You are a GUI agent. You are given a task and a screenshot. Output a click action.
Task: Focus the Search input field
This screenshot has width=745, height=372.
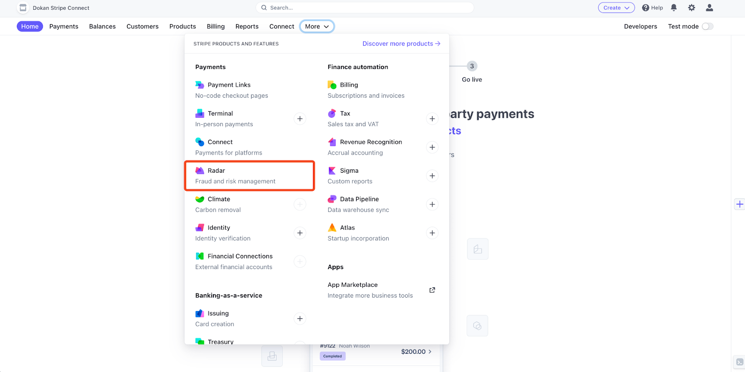[365, 7]
